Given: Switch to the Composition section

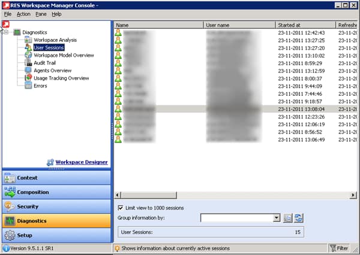Looking at the screenshot, I should coord(56,192).
